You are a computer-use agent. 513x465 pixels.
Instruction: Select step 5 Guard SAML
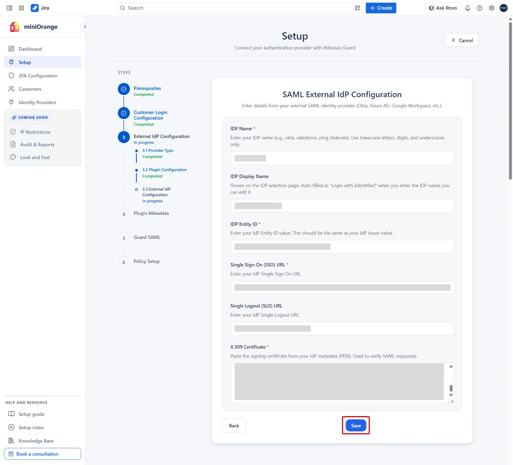147,237
